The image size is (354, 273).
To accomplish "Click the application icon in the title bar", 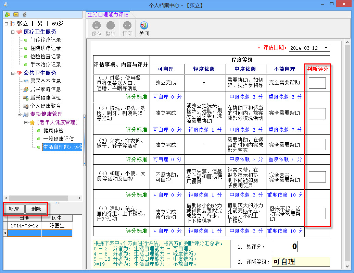I will coord(5,4).
